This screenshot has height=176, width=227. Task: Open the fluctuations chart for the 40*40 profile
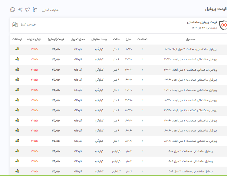click(17, 90)
